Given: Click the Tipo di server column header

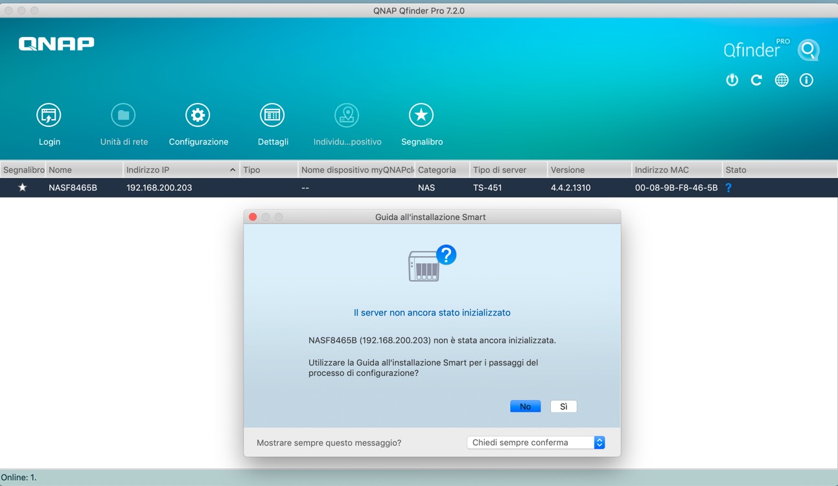Looking at the screenshot, I should pos(508,170).
